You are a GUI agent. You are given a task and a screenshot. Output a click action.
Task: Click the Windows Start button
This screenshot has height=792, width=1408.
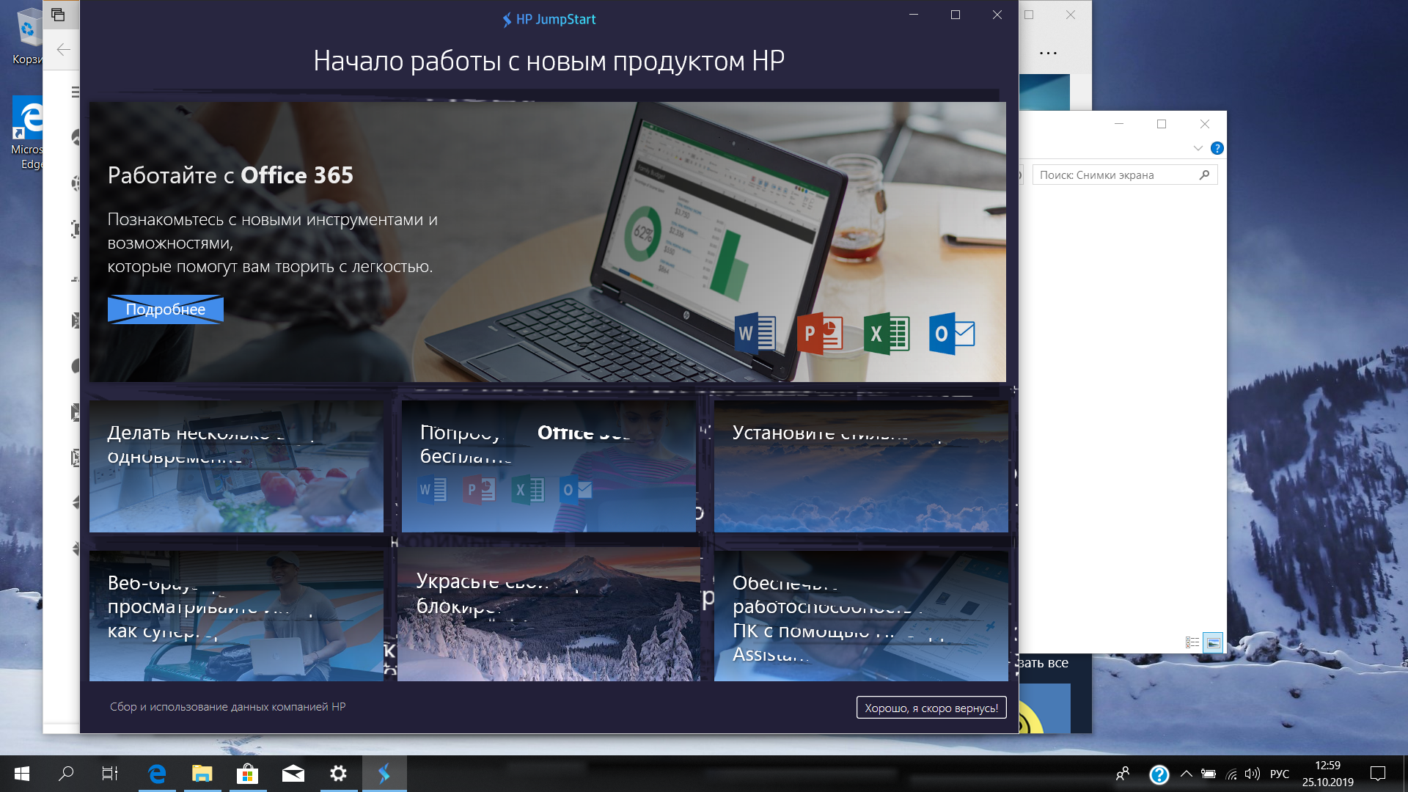pyautogui.click(x=22, y=774)
